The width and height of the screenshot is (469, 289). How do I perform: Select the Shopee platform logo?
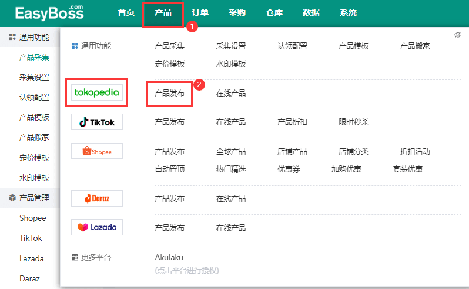(x=96, y=151)
